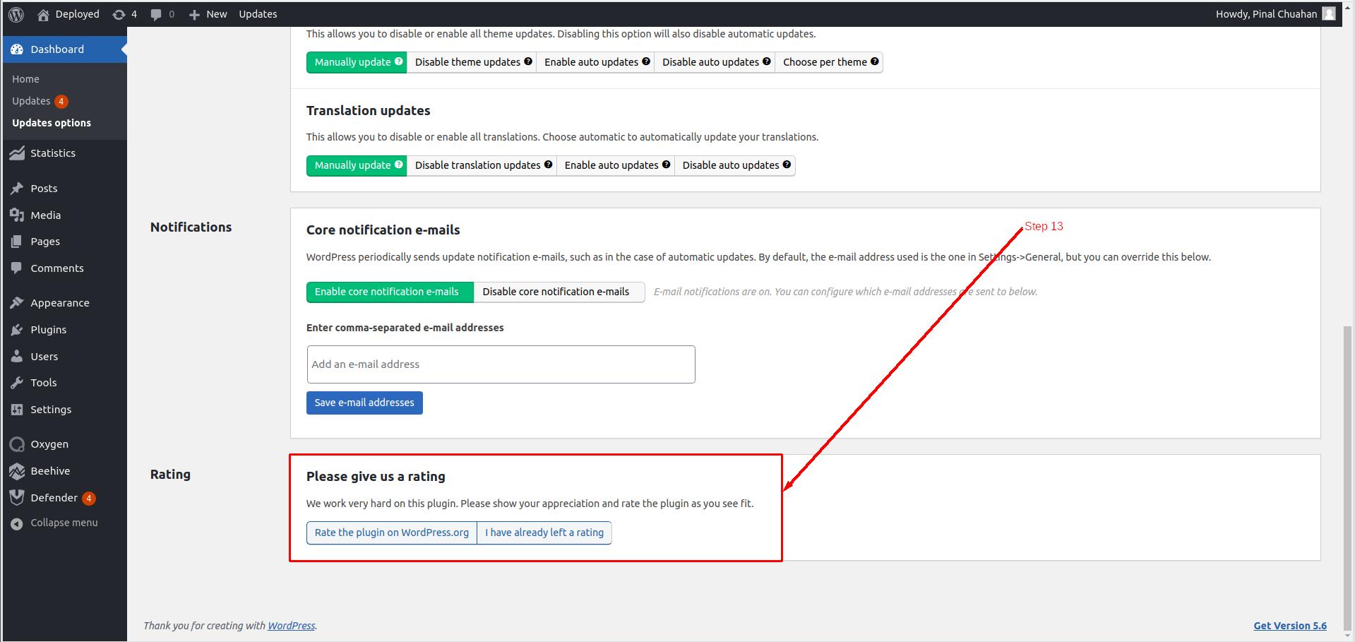Click help icon on Choose per theme

874,61
